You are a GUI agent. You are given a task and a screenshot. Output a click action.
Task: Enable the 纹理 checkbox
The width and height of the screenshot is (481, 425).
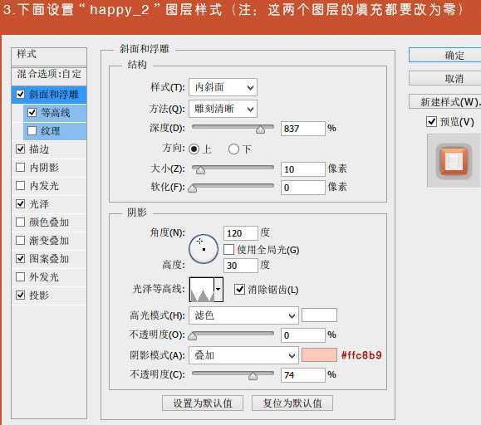tap(32, 131)
